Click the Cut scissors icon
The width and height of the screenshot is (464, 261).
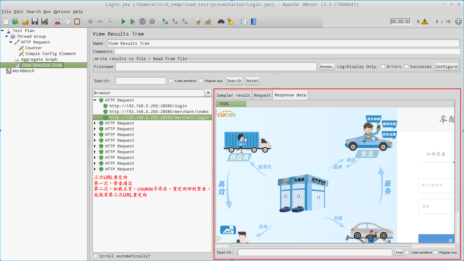pos(57,21)
